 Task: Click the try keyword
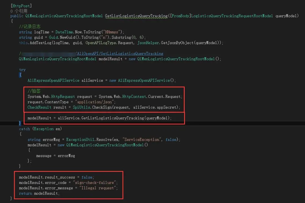22,70
